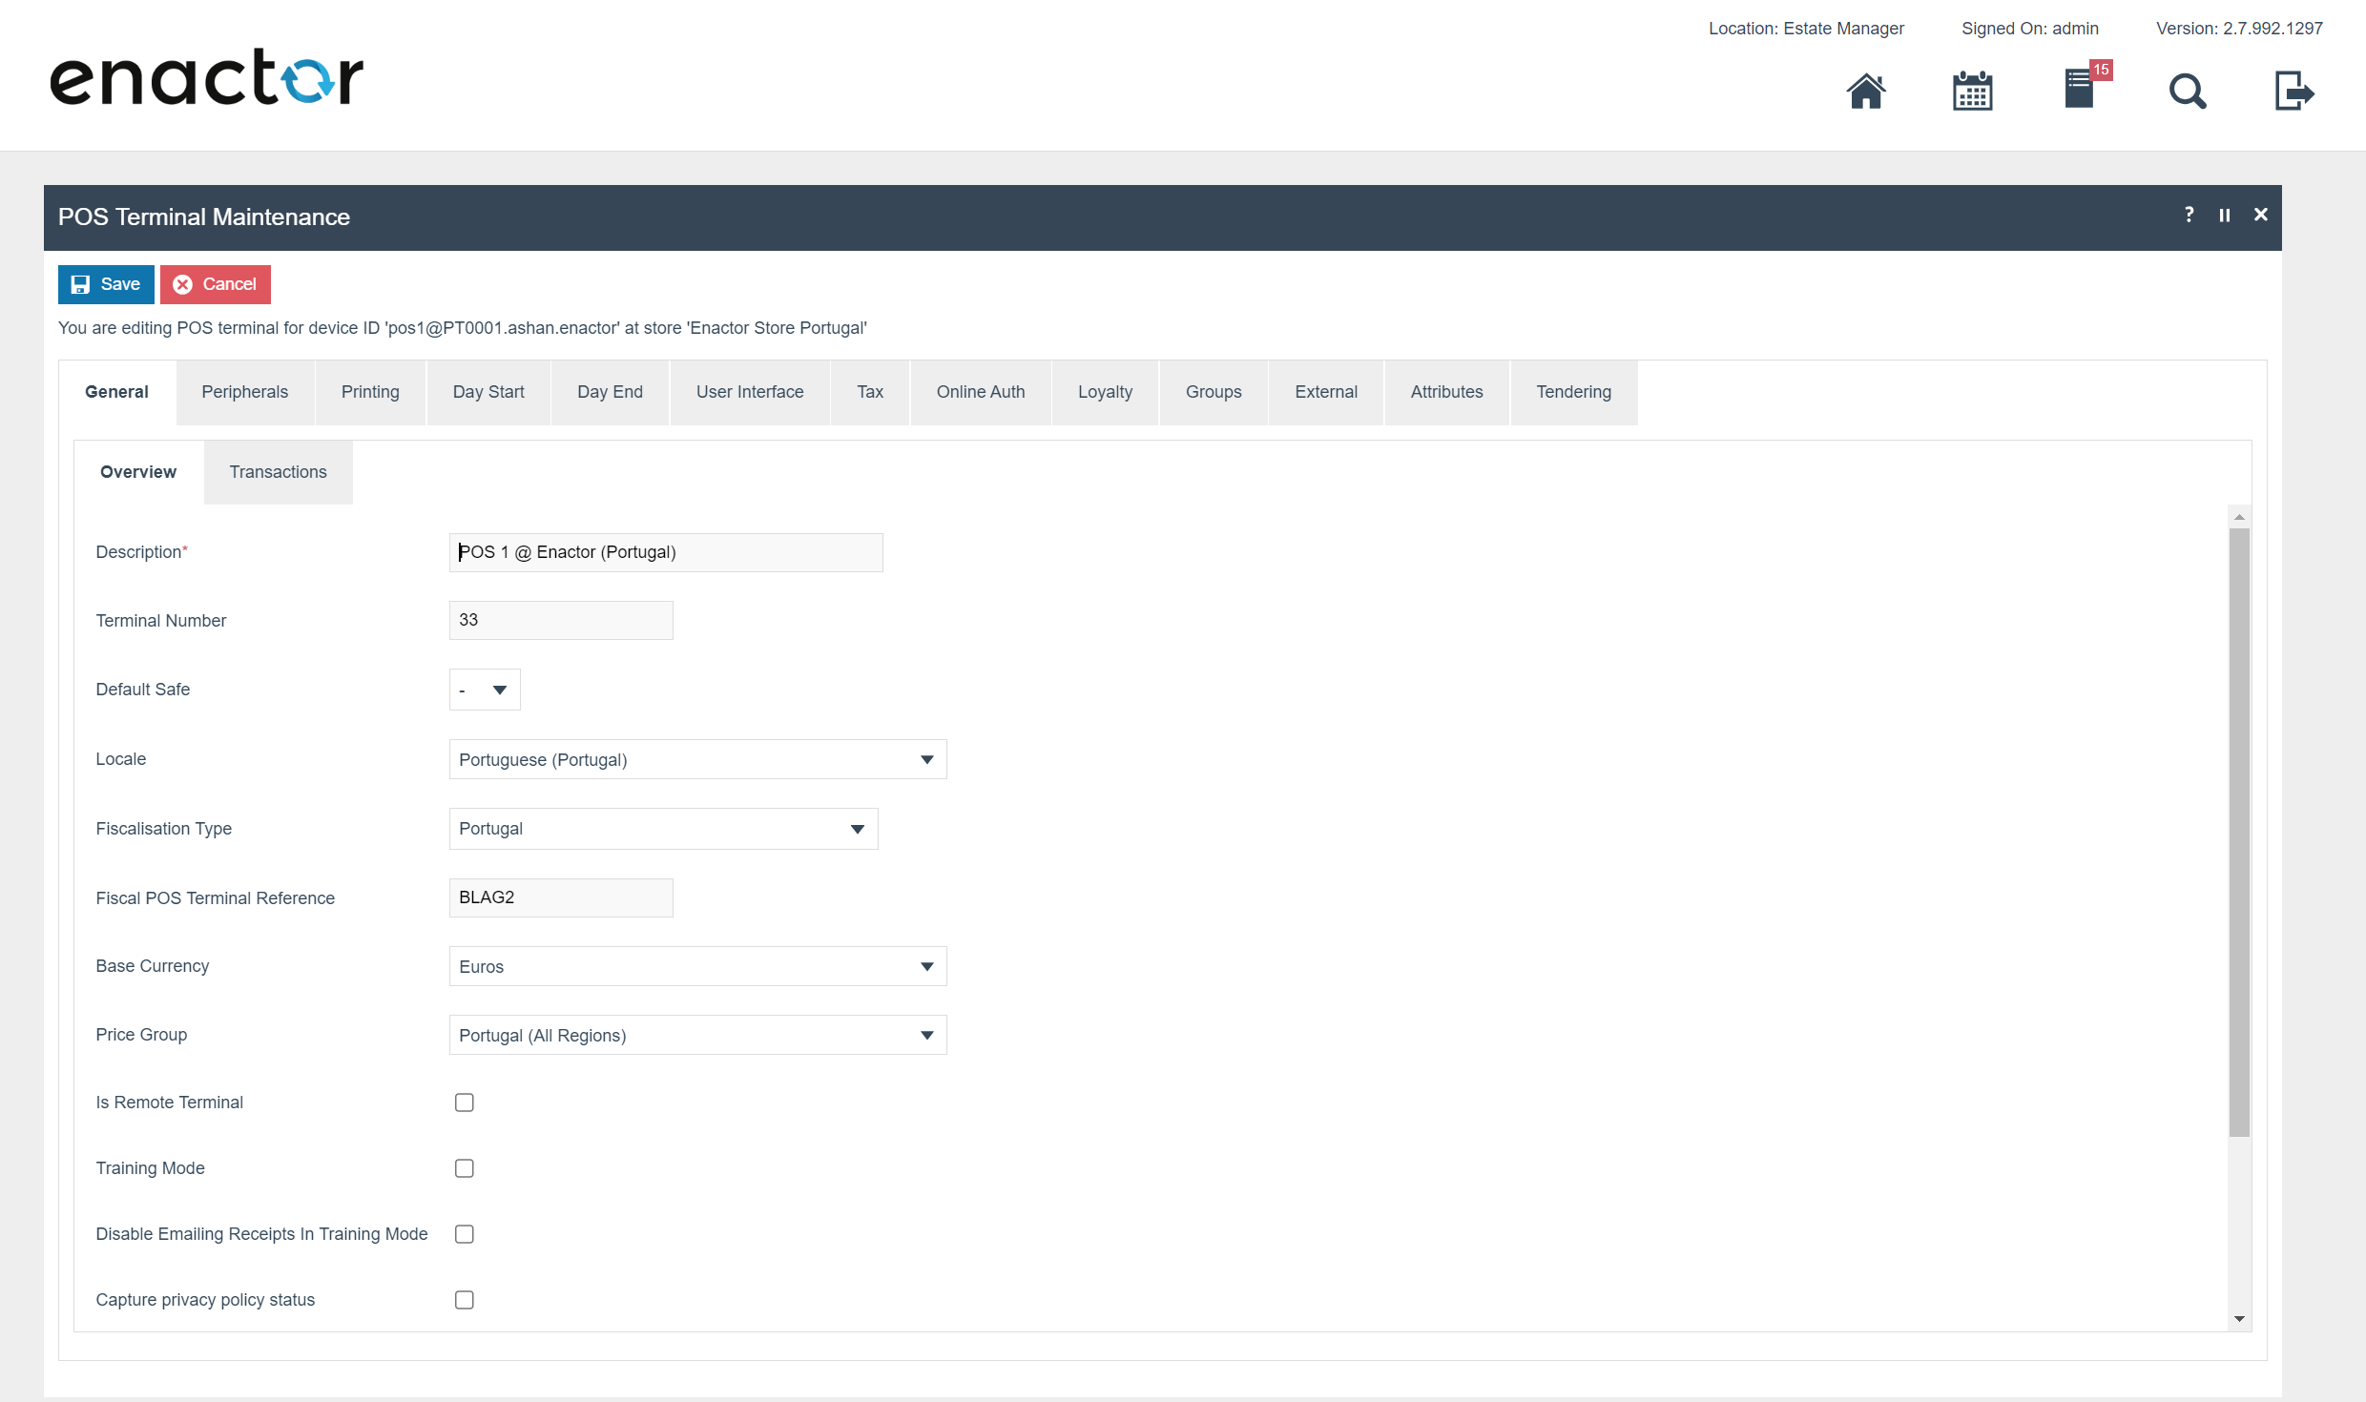Image resolution: width=2366 pixels, height=1402 pixels.
Task: Expand Fiscalisation Type dropdown
Action: [663, 829]
